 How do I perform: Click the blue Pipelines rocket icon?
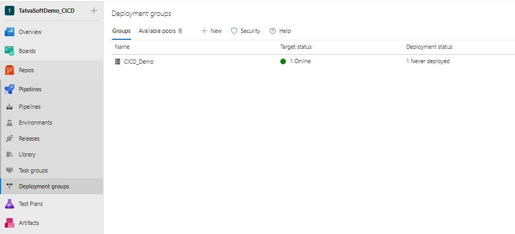10,89
